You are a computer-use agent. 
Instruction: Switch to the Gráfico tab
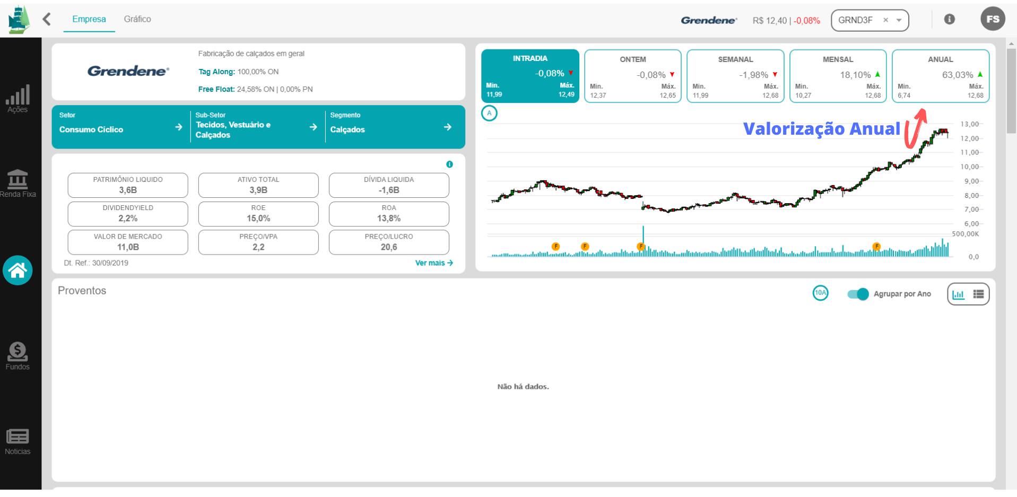coord(137,19)
